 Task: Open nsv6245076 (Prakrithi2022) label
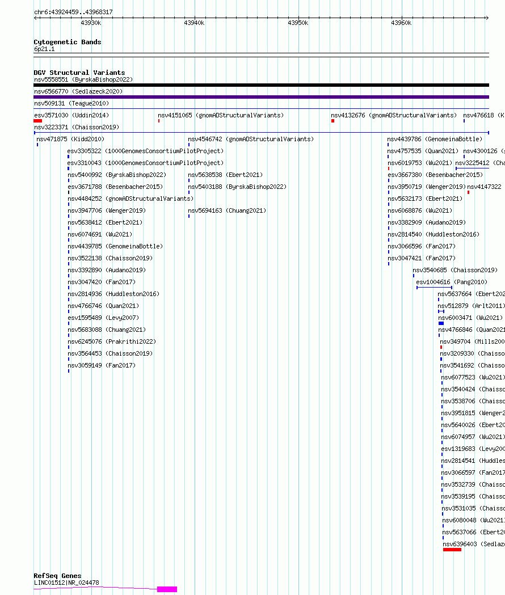112,341
